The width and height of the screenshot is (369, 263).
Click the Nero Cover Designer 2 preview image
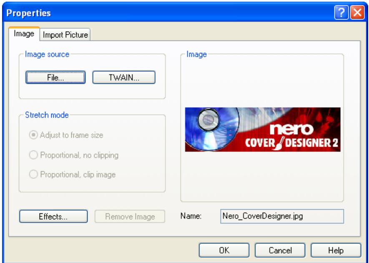(263, 130)
